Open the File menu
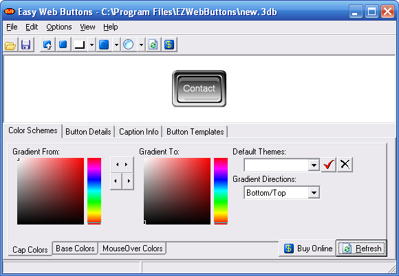The image size is (399, 276). (x=12, y=27)
